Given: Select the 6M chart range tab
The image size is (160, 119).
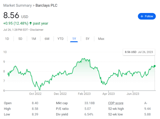Looking at the screenshot, I should click(x=47, y=39).
